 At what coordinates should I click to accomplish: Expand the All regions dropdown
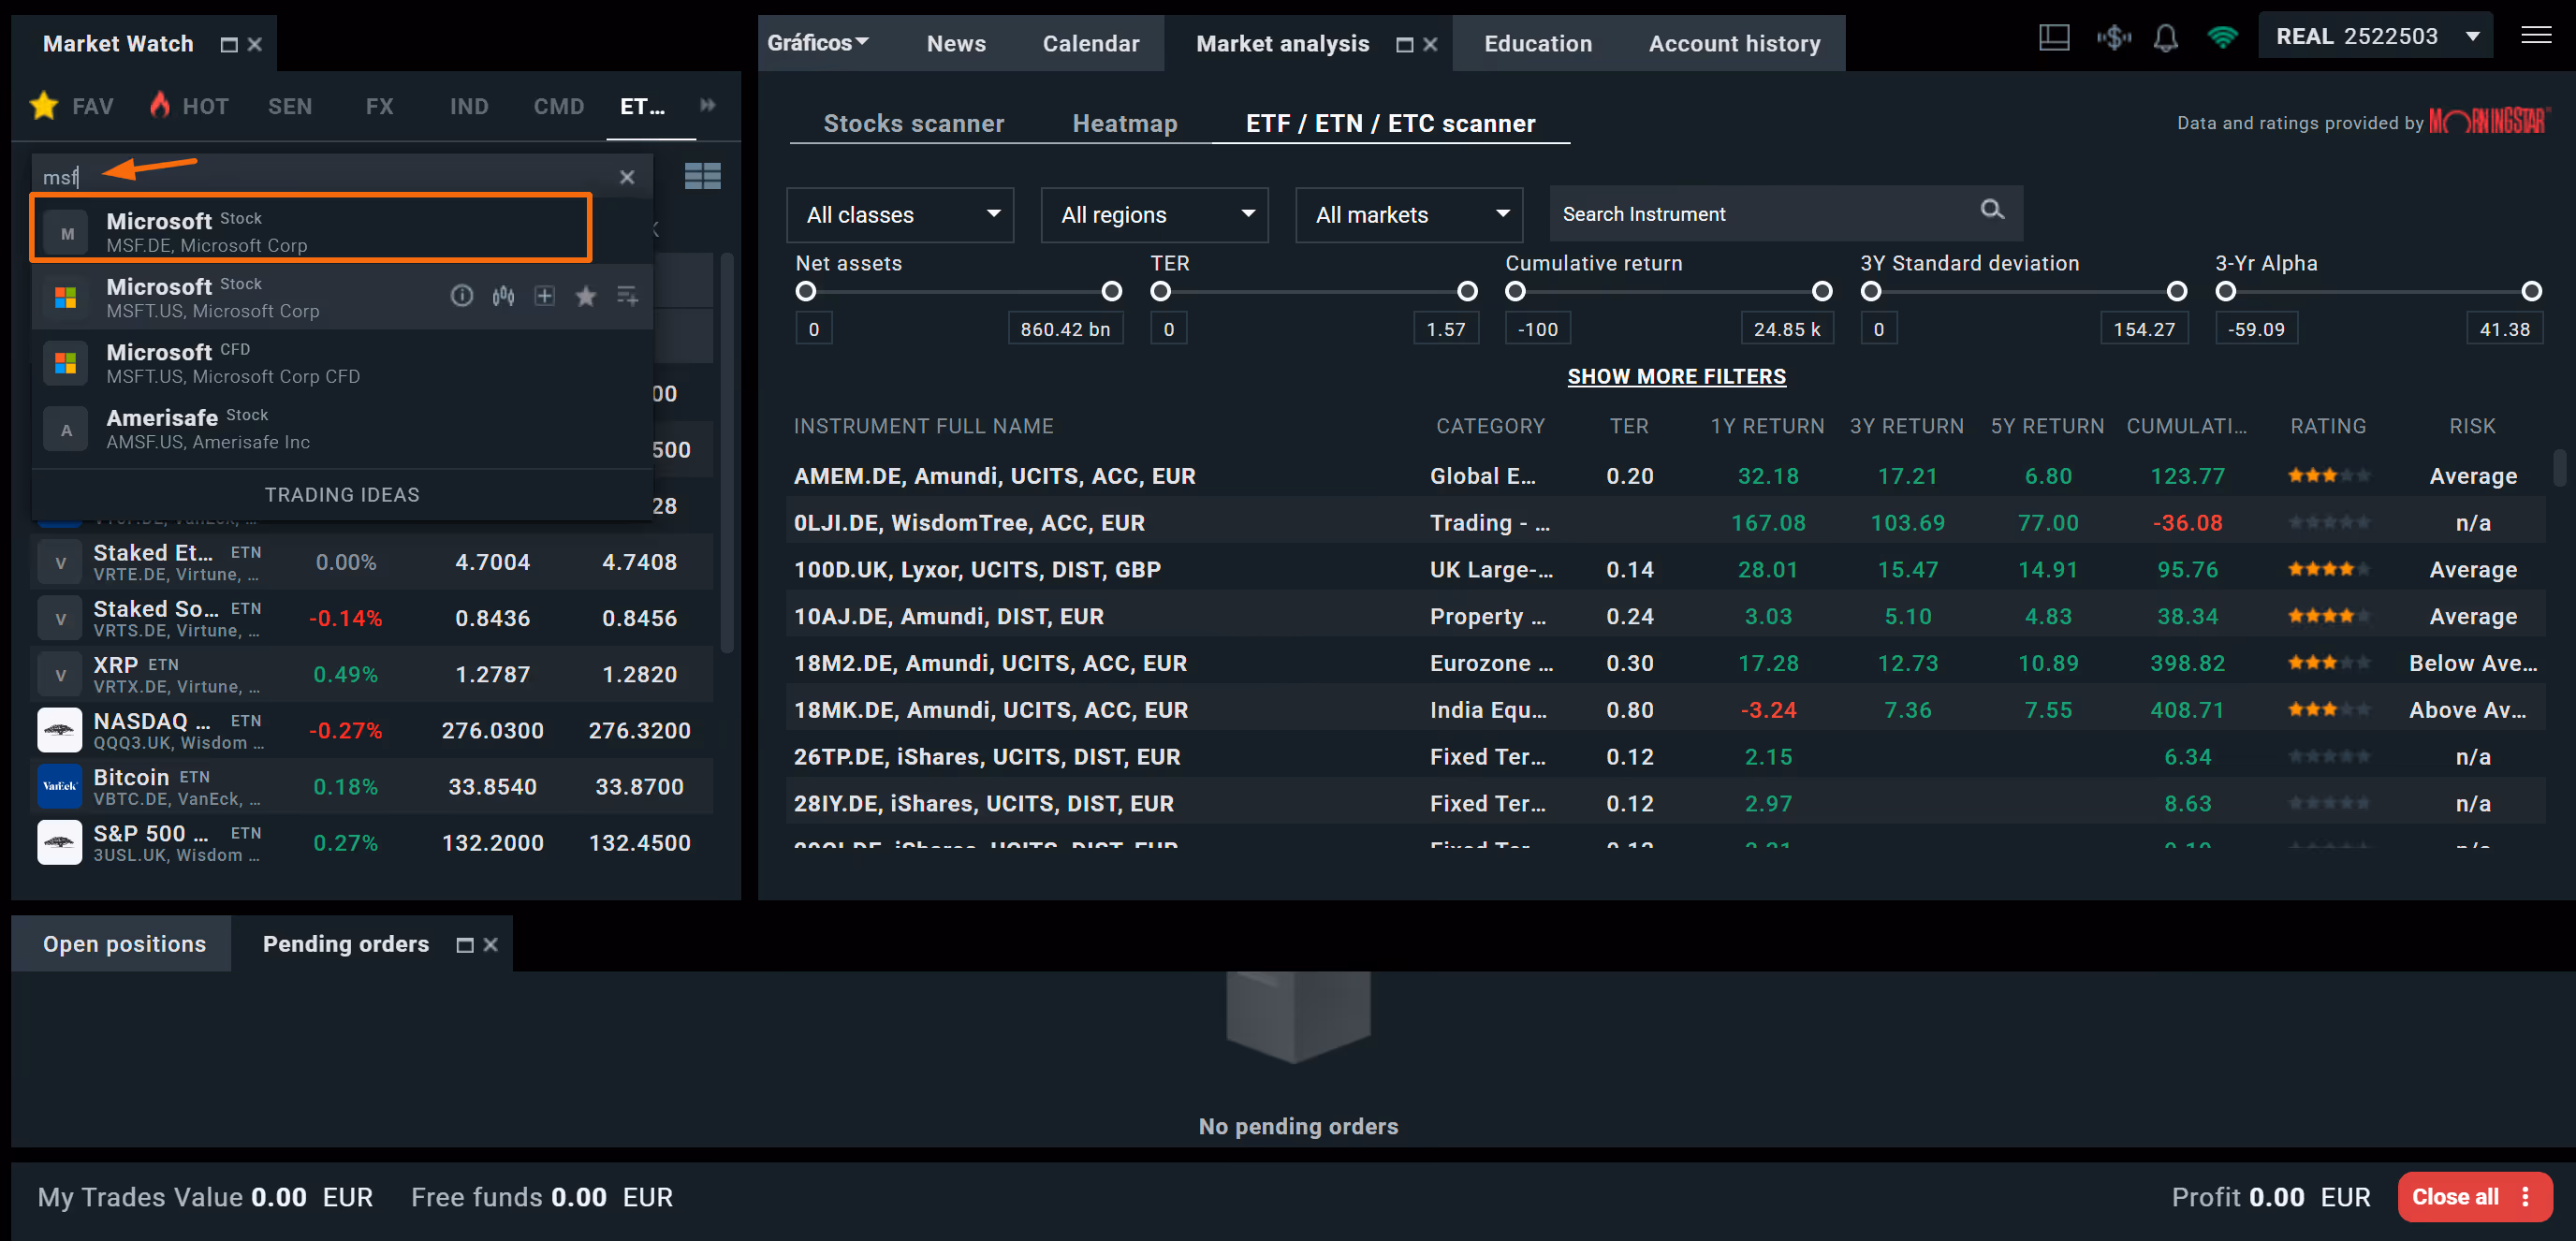[x=1154, y=215]
